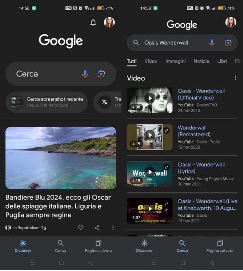The width and height of the screenshot is (243, 271).
Task: Tap VPN status icon on left status bar
Action: tap(69, 8)
